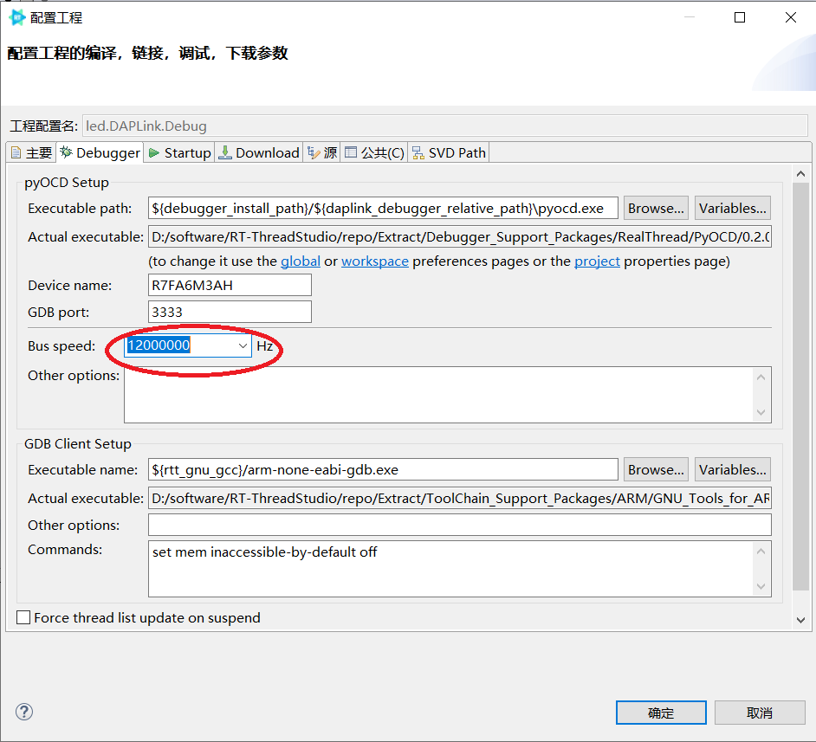Open Variables for GDB executable name
816x742 pixels.
[x=732, y=470]
